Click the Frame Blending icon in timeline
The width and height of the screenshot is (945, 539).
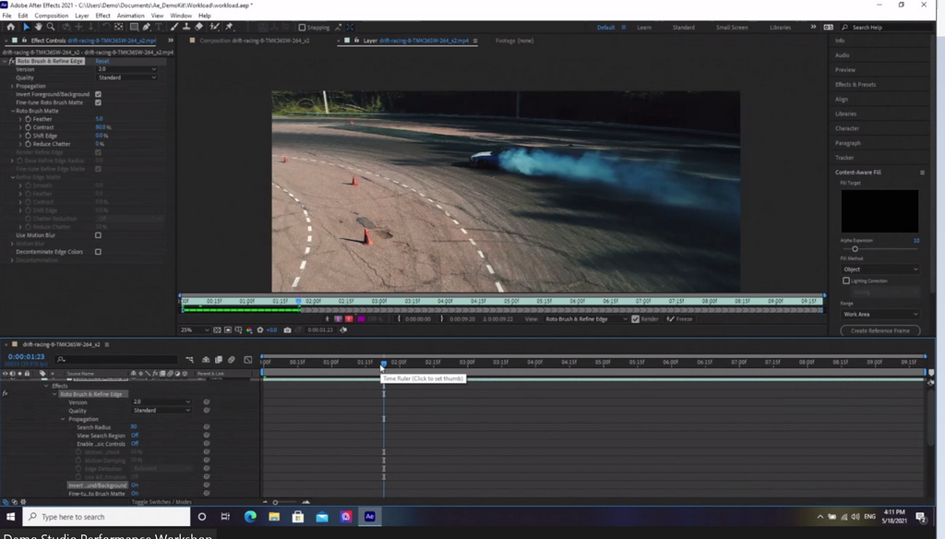218,360
